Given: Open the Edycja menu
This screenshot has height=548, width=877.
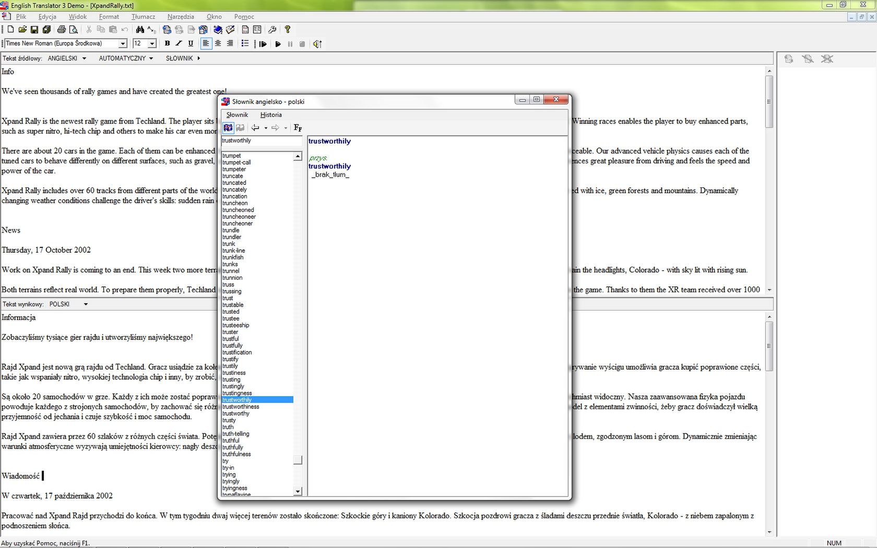Looking at the screenshot, I should [x=47, y=17].
